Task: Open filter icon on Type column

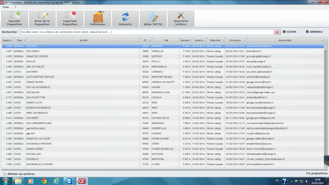Action: 24,40
